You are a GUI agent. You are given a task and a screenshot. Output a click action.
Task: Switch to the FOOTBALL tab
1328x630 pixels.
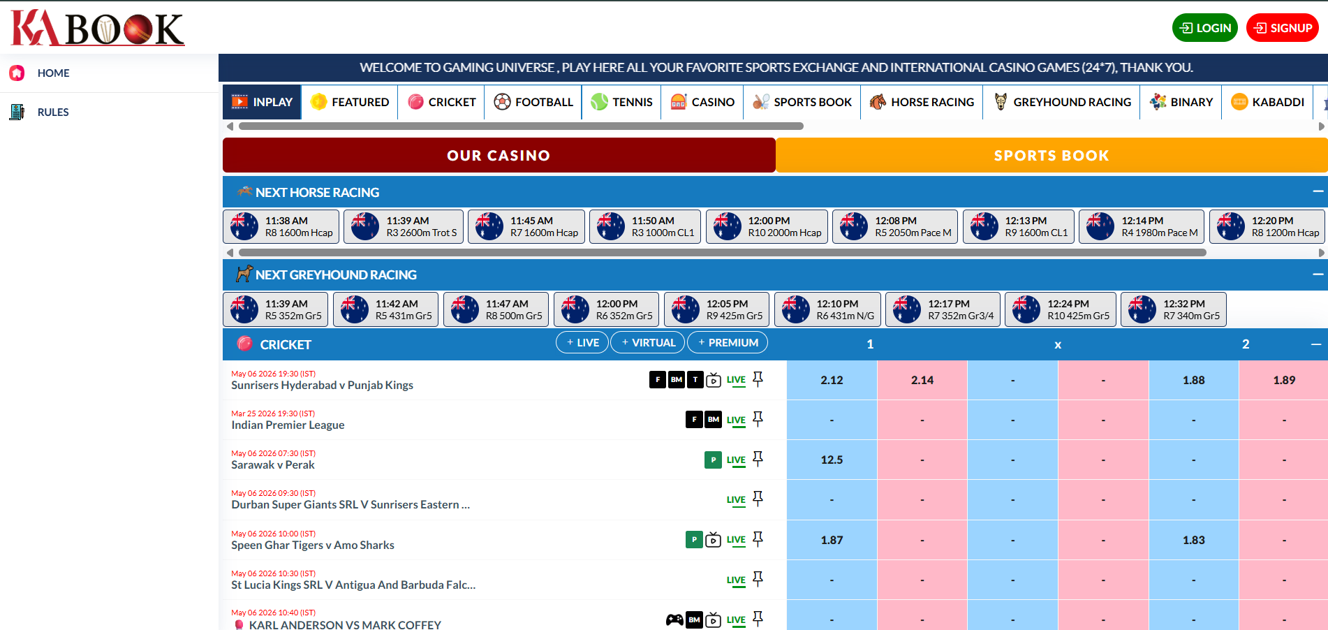coord(533,102)
